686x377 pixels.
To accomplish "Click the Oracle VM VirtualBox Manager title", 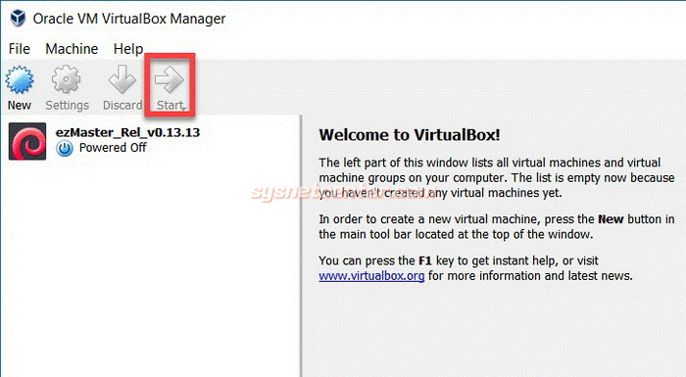I will point(129,19).
